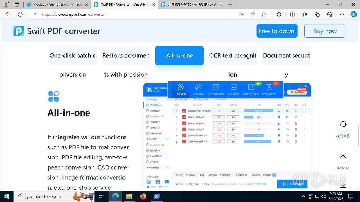The width and height of the screenshot is (360, 202).
Task: Open the Windows Start menu
Action: [7, 196]
